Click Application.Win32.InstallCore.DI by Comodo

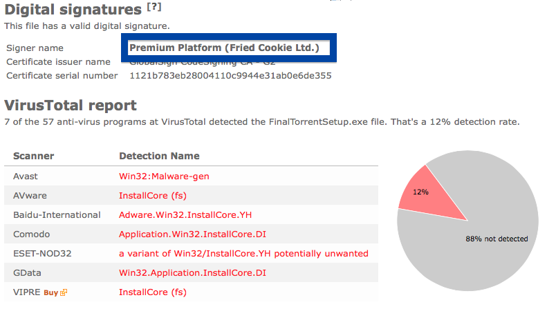[192, 234]
